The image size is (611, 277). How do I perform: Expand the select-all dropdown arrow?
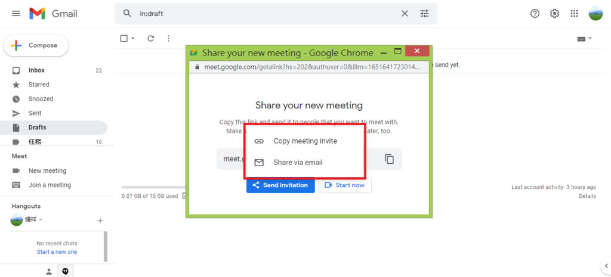tap(132, 39)
